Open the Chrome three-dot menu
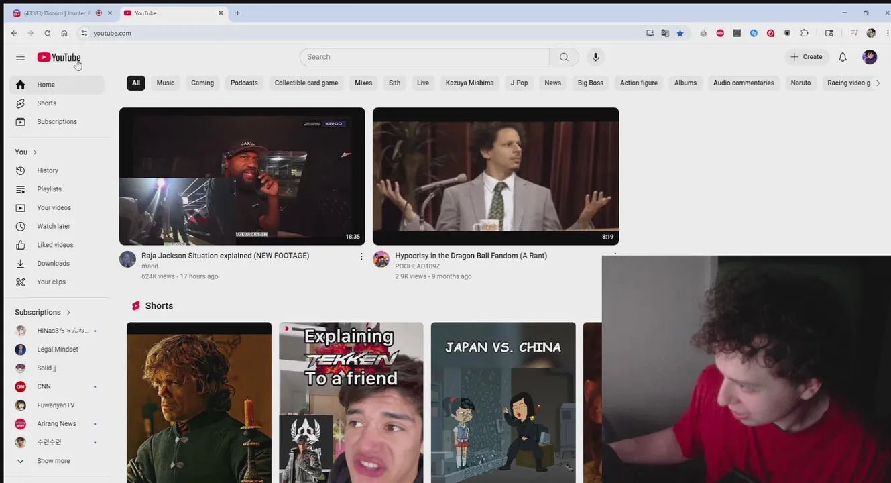The width and height of the screenshot is (891, 483). [x=887, y=33]
